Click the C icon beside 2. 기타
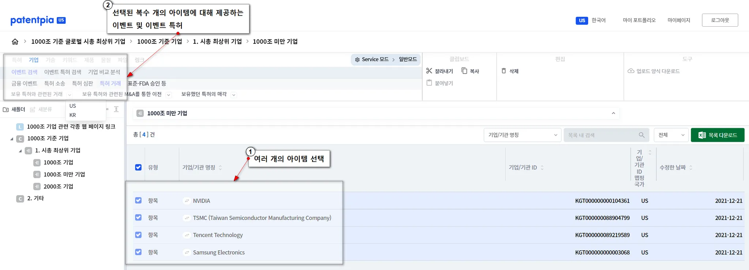The height and width of the screenshot is (270, 749). coord(20,199)
